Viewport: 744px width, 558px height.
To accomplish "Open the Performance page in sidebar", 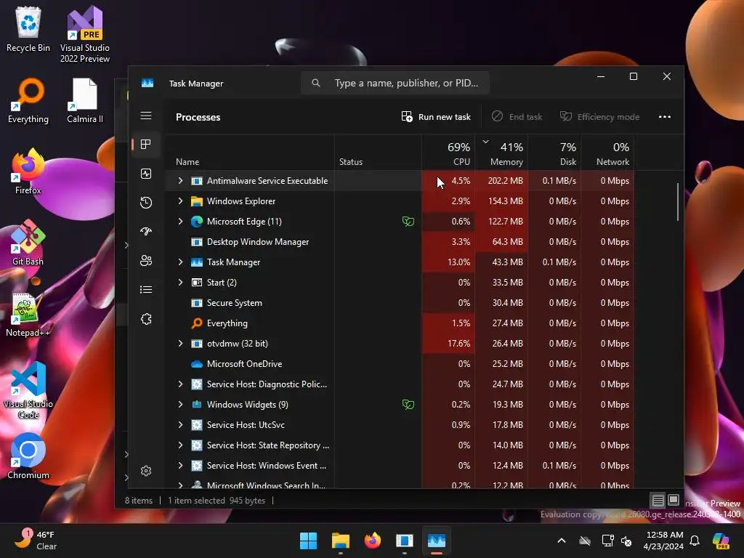I will coord(146,174).
